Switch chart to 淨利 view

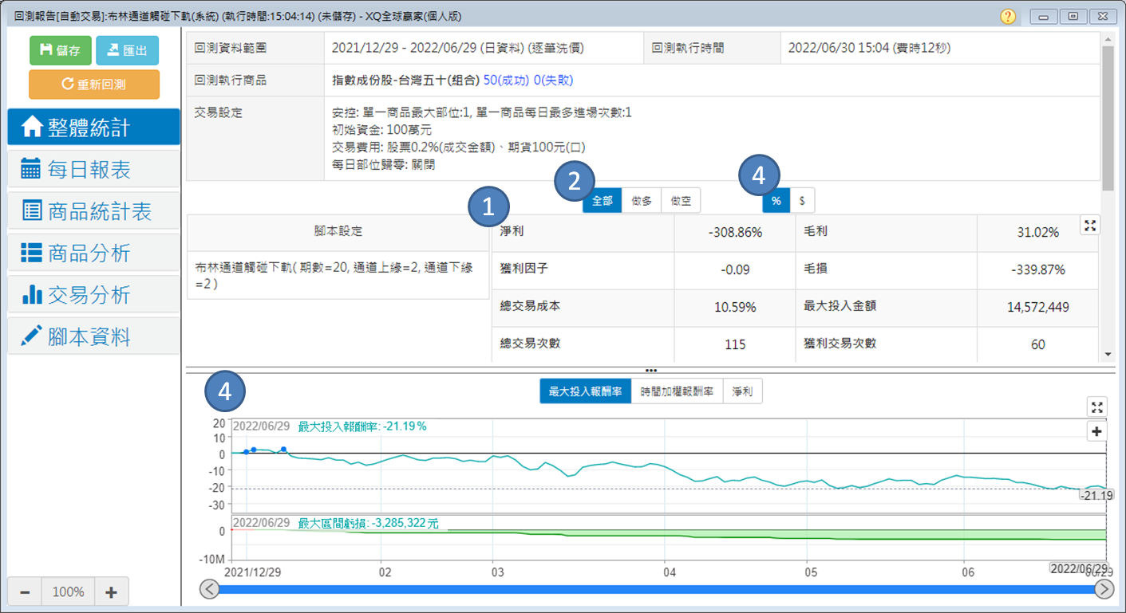tap(742, 391)
